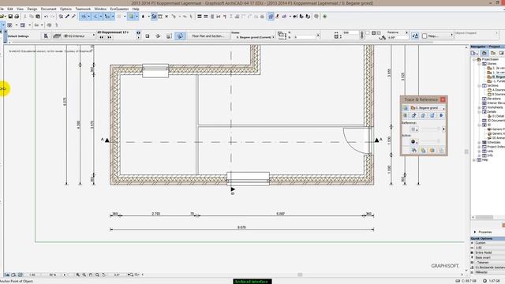505x284 pixels.
Task: Open reference chooser dropdown in Trace panel
Action: tap(428, 108)
